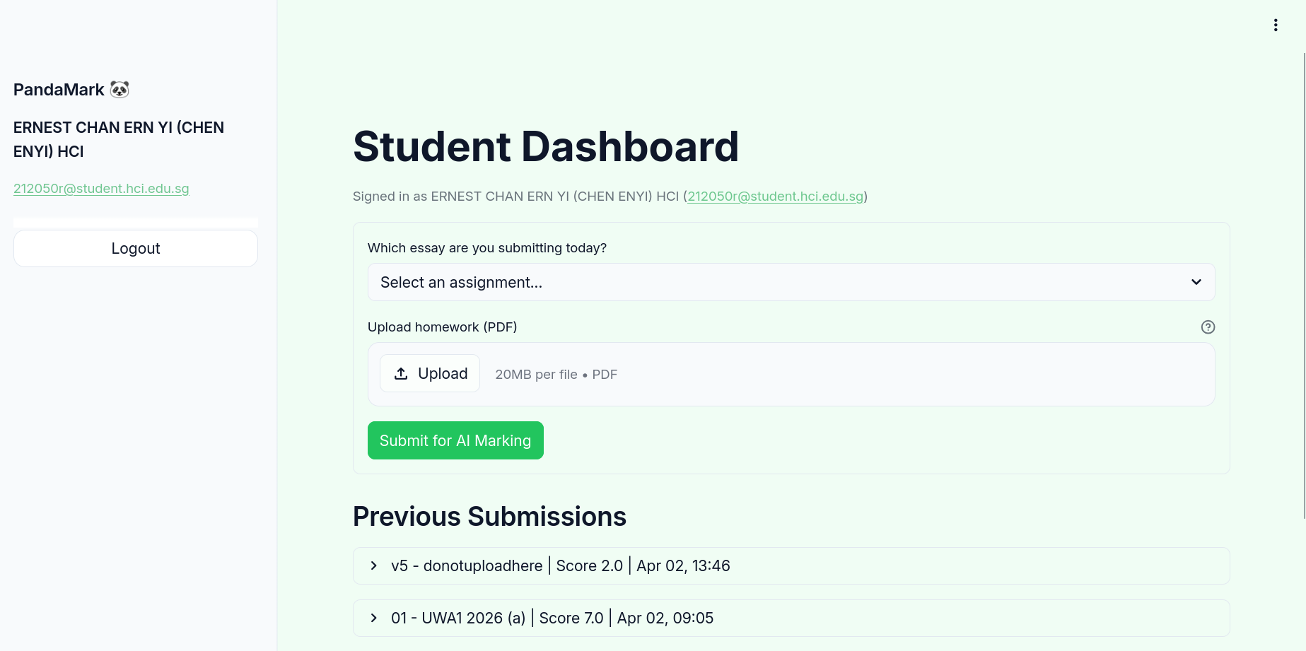1306x651 pixels.
Task: Open the email link in signed-in line
Action: pos(775,197)
